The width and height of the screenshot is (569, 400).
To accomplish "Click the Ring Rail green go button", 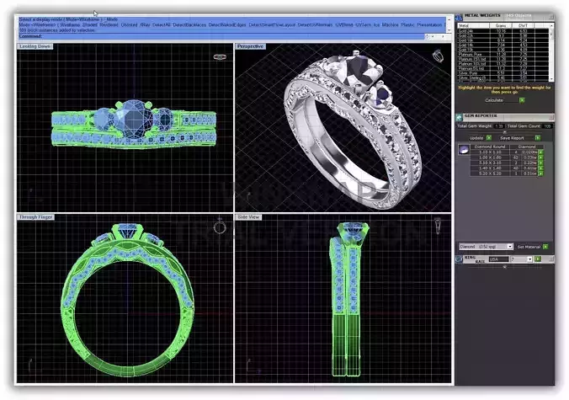I will [x=538, y=259].
